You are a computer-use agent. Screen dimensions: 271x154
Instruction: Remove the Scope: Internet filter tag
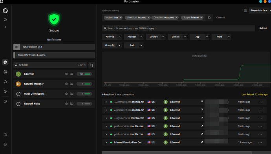(x=201, y=18)
